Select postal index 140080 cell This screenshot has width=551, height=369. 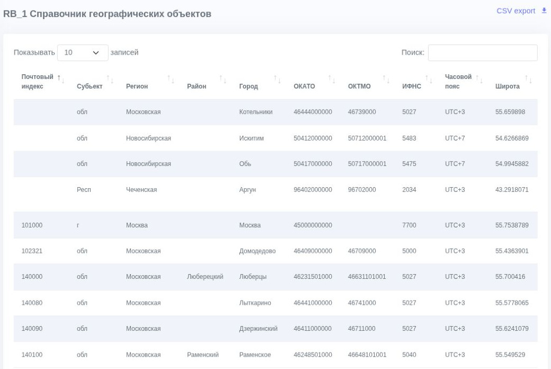click(x=32, y=303)
